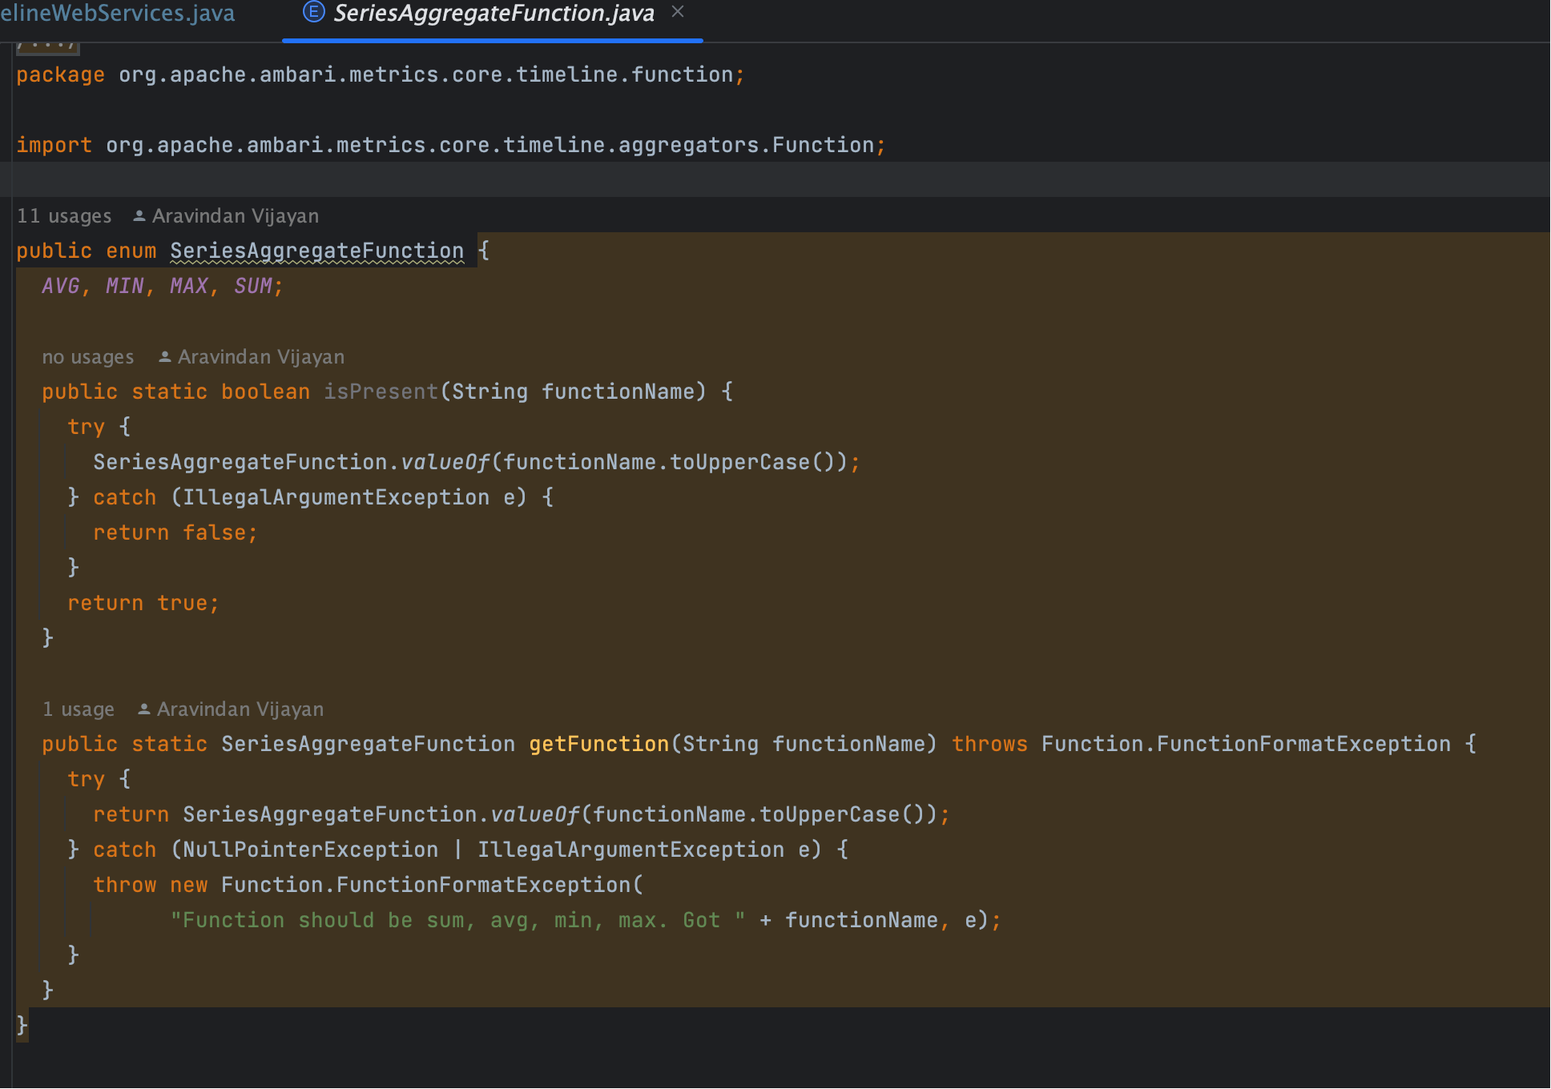Image resolution: width=1551 pixels, height=1089 pixels.
Task: Click 'return false;' statement
Action: click(175, 533)
